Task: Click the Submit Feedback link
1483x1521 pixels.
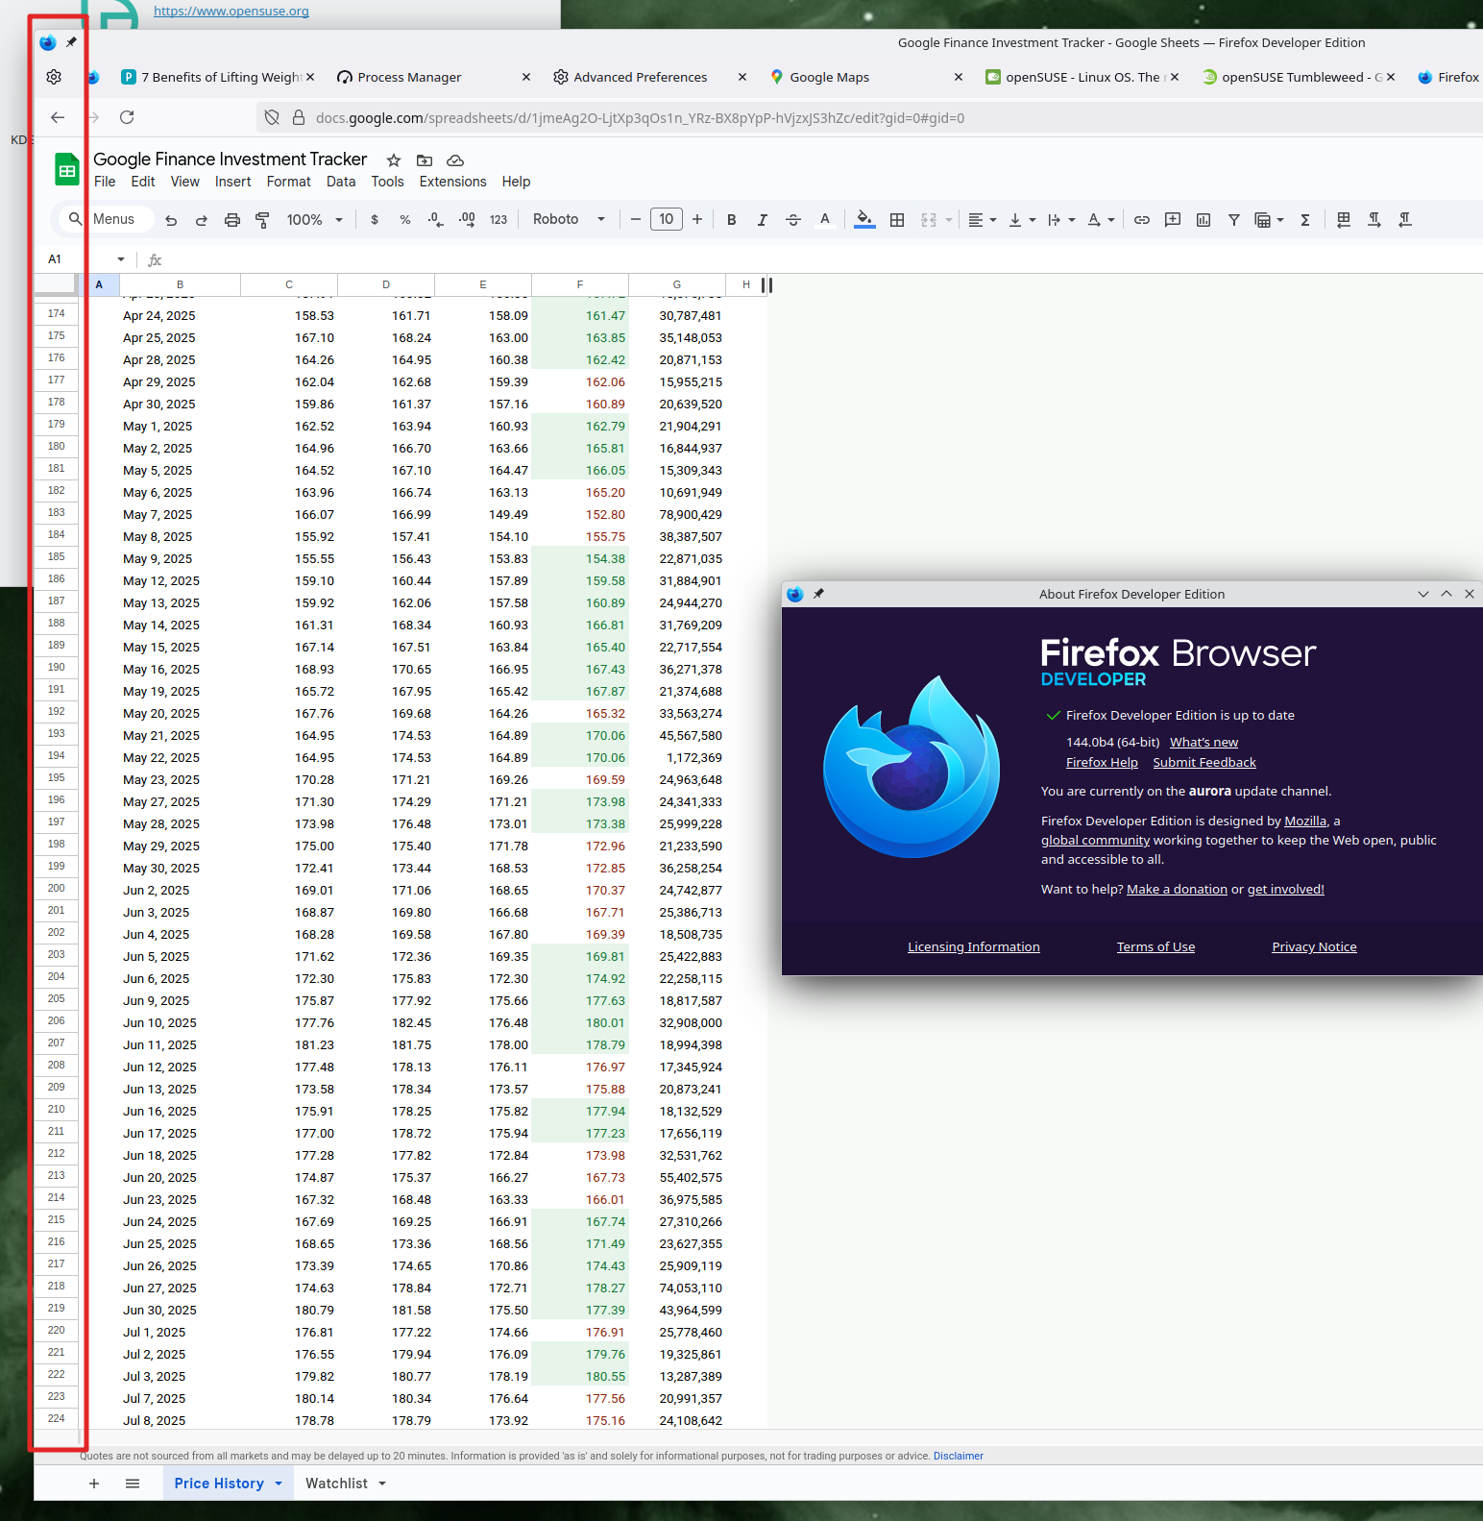Action: [1204, 763]
